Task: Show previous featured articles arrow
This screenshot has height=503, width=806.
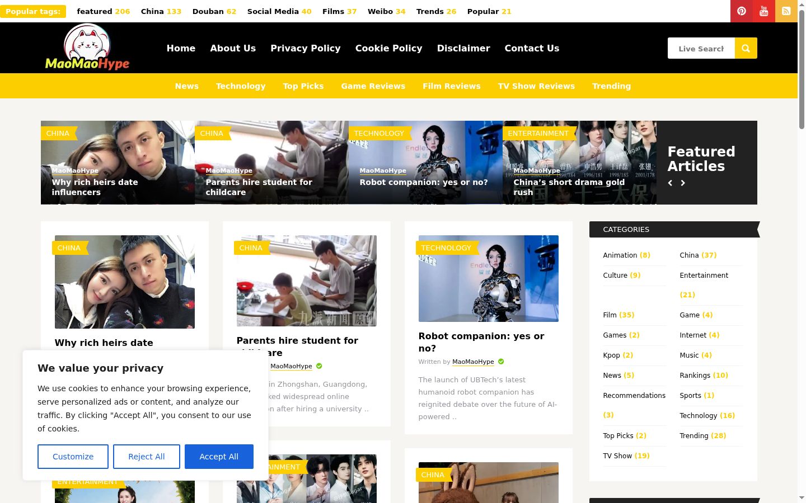Action: (670, 183)
